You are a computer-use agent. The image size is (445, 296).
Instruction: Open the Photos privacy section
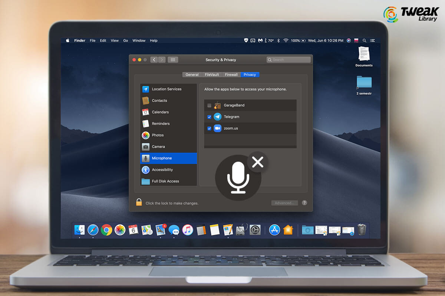coord(157,135)
